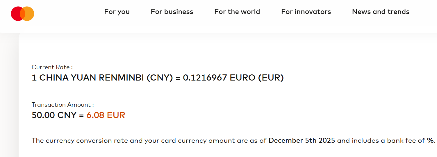437x157 pixels.
Task: Open the For business menu
Action: [x=172, y=12]
